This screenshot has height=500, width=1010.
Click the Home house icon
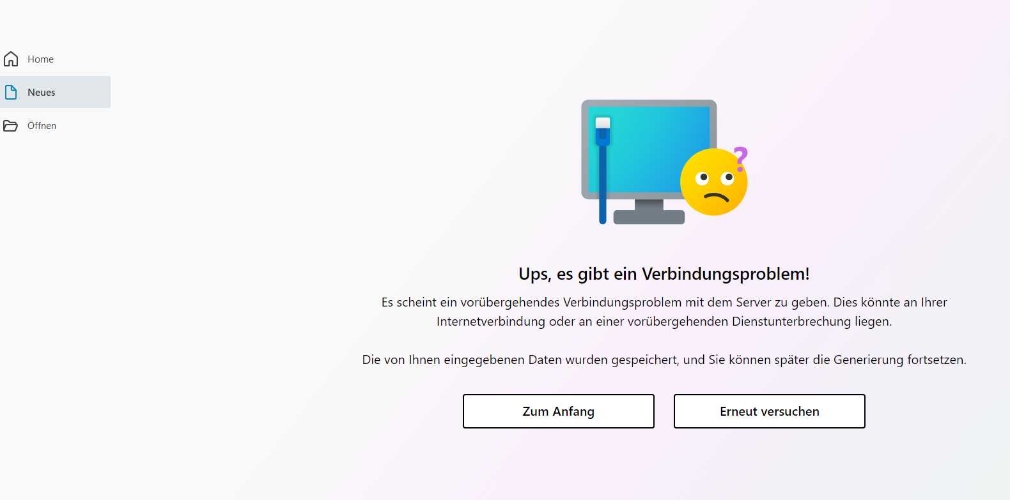(11, 59)
